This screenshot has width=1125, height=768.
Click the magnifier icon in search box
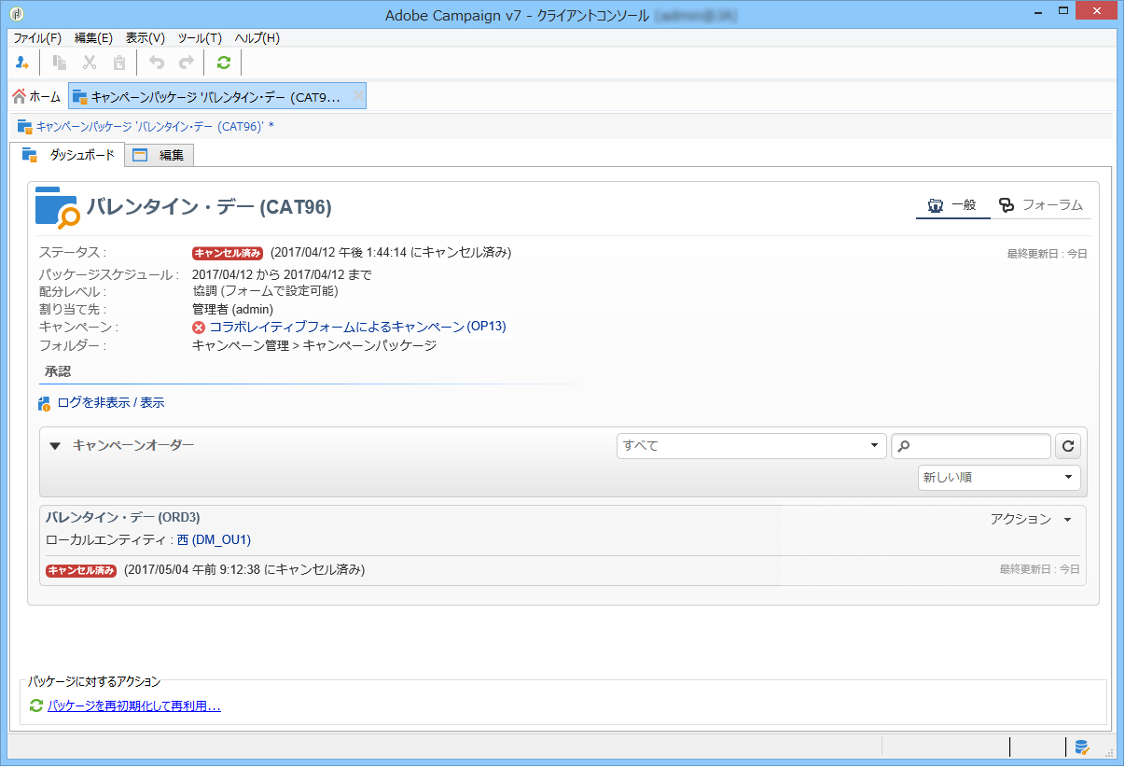904,446
